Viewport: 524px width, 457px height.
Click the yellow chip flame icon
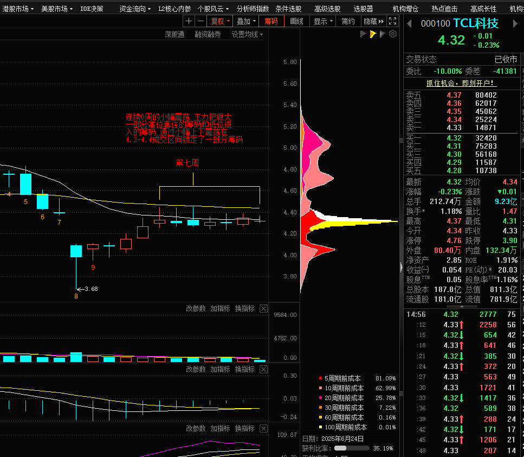point(373,34)
